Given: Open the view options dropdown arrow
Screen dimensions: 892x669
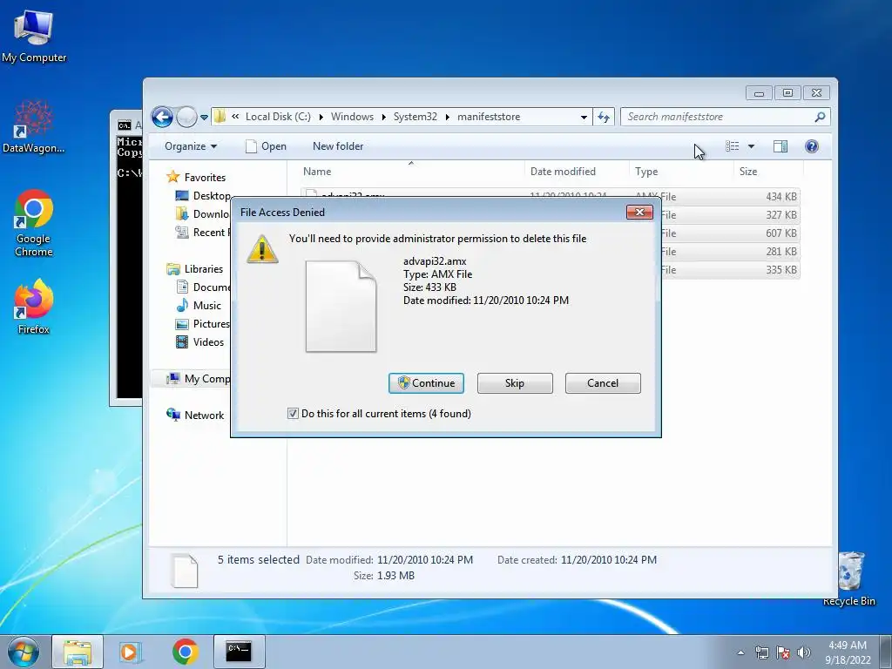Looking at the screenshot, I should 751,146.
